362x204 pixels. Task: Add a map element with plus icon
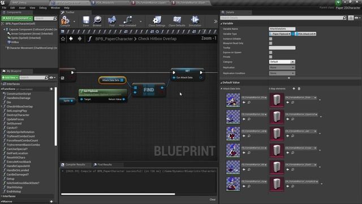pyautogui.click(x=294, y=88)
